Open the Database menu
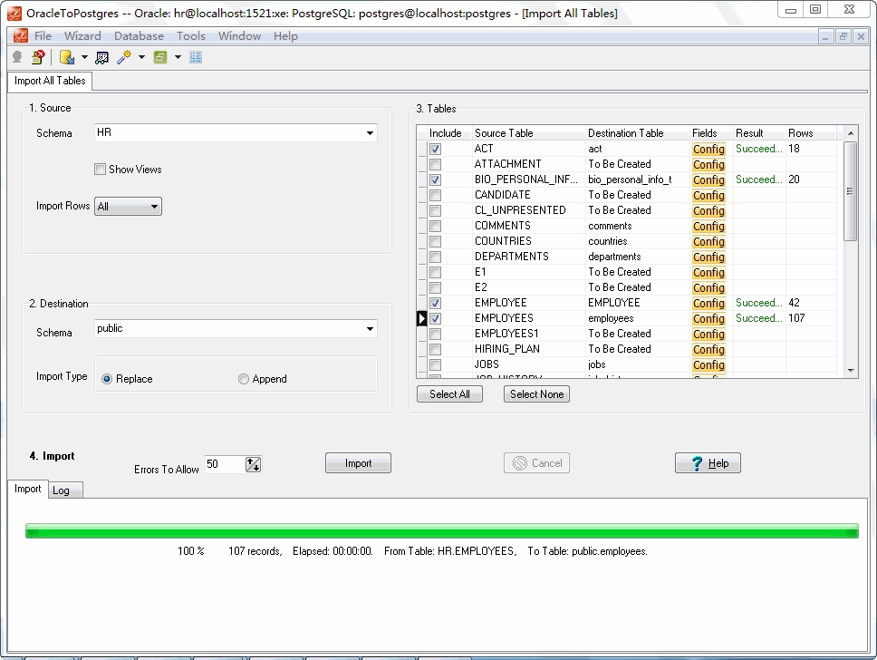The width and height of the screenshot is (877, 660). pos(139,36)
